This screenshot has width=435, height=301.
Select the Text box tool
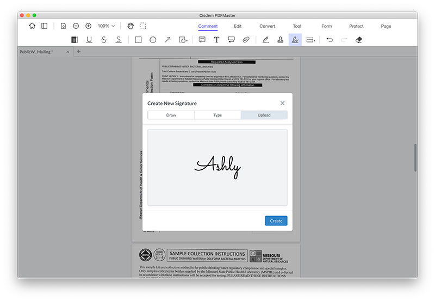pyautogui.click(x=216, y=40)
